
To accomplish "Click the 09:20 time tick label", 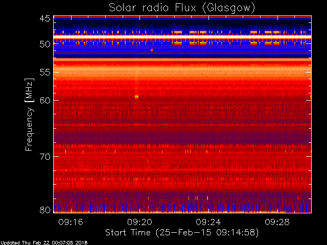I will [139, 222].
